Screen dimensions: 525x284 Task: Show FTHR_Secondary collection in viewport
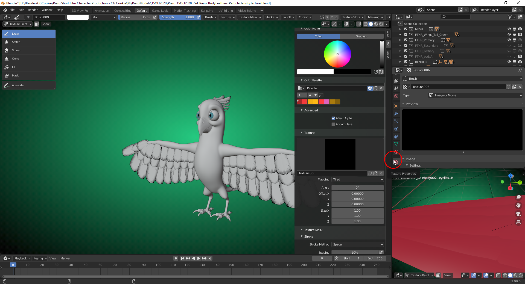[509, 46]
